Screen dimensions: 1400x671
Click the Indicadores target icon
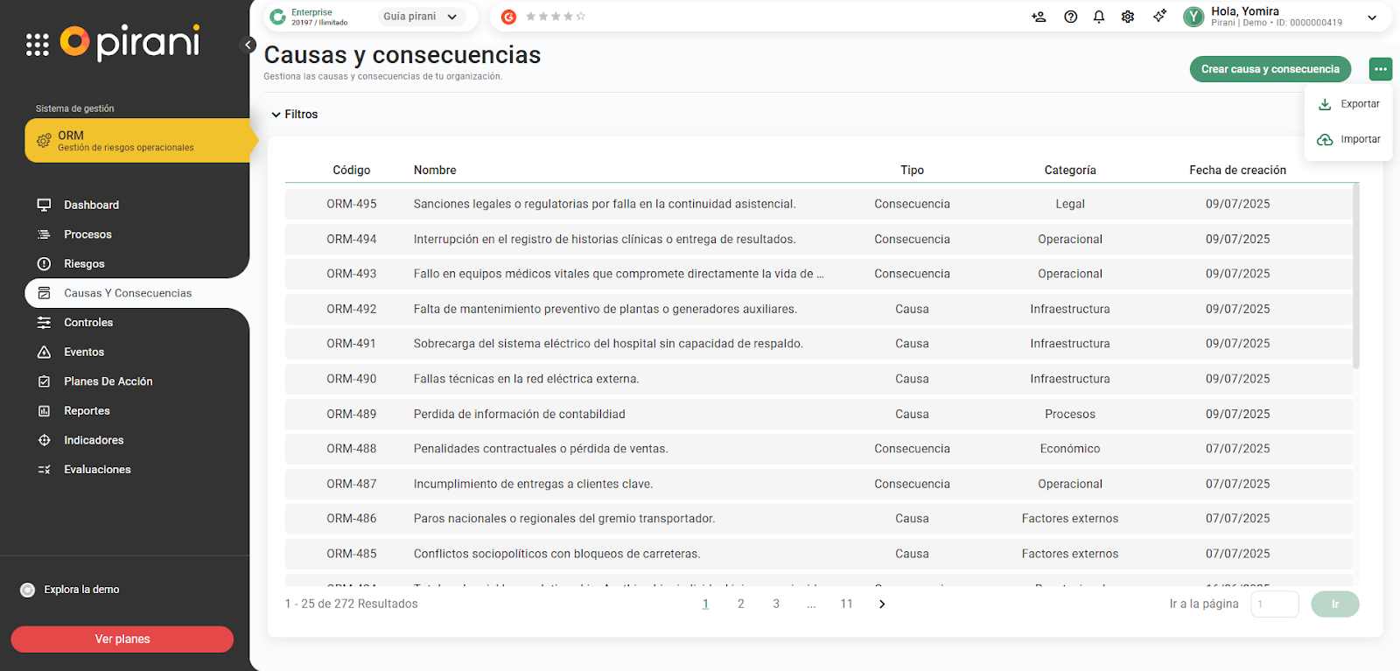click(x=44, y=440)
